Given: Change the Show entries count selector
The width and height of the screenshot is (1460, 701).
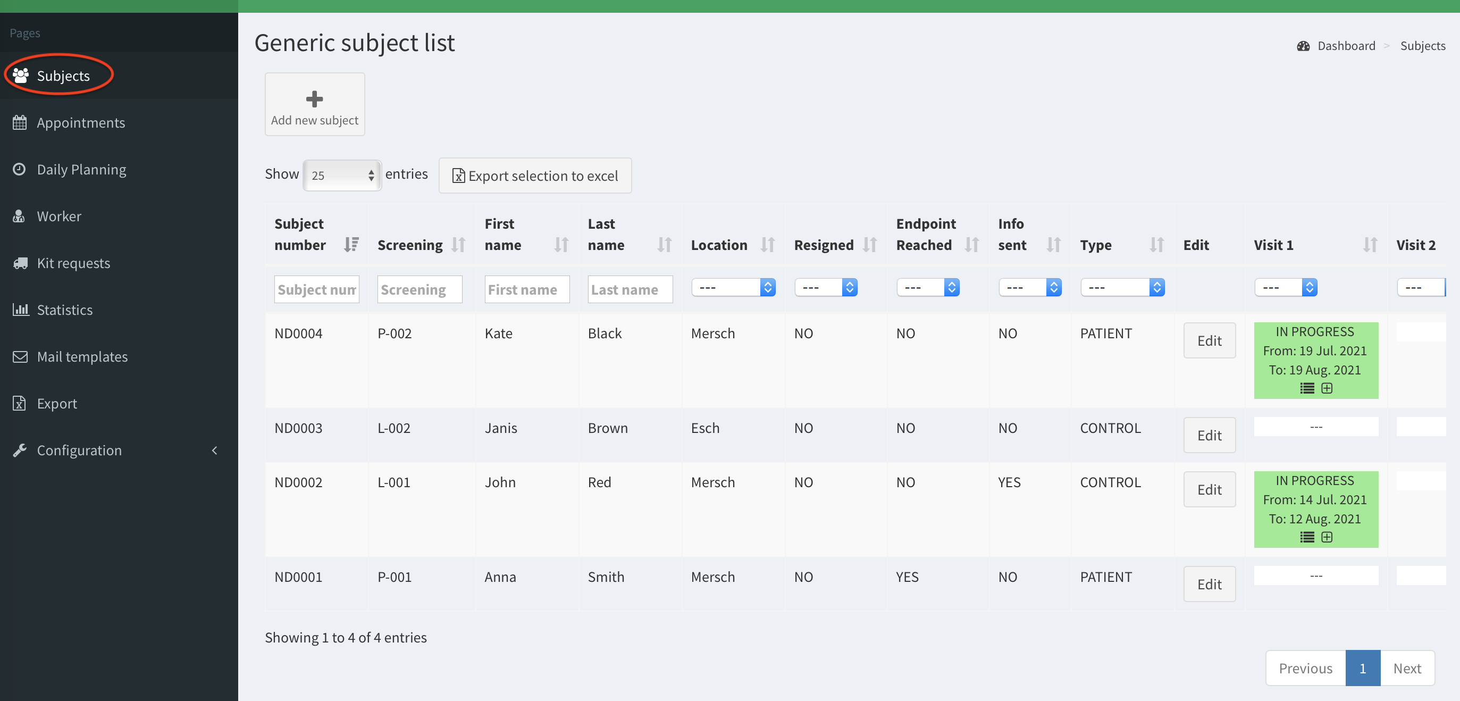Looking at the screenshot, I should [x=342, y=176].
